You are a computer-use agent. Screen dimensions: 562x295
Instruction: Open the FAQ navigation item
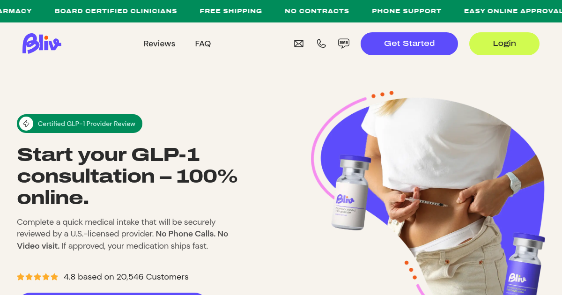[x=203, y=44]
